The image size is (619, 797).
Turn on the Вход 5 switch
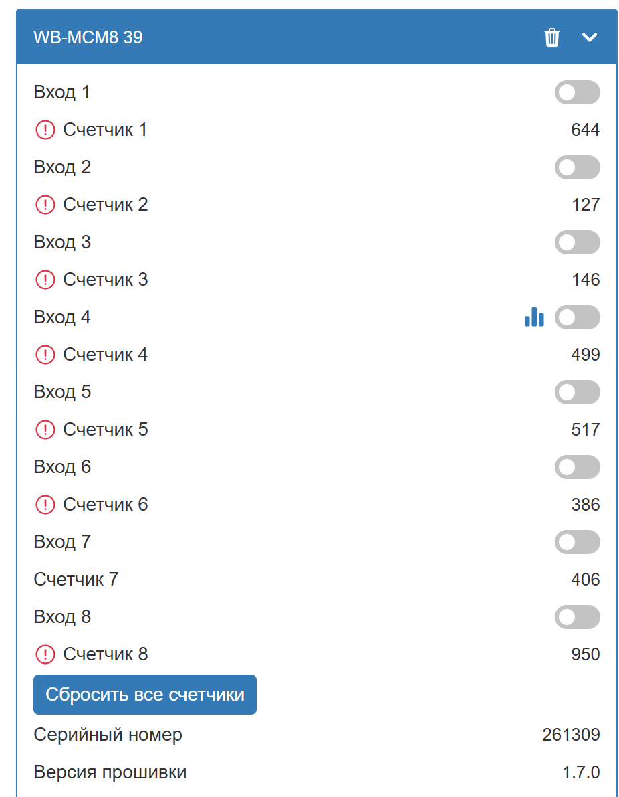coord(577,392)
